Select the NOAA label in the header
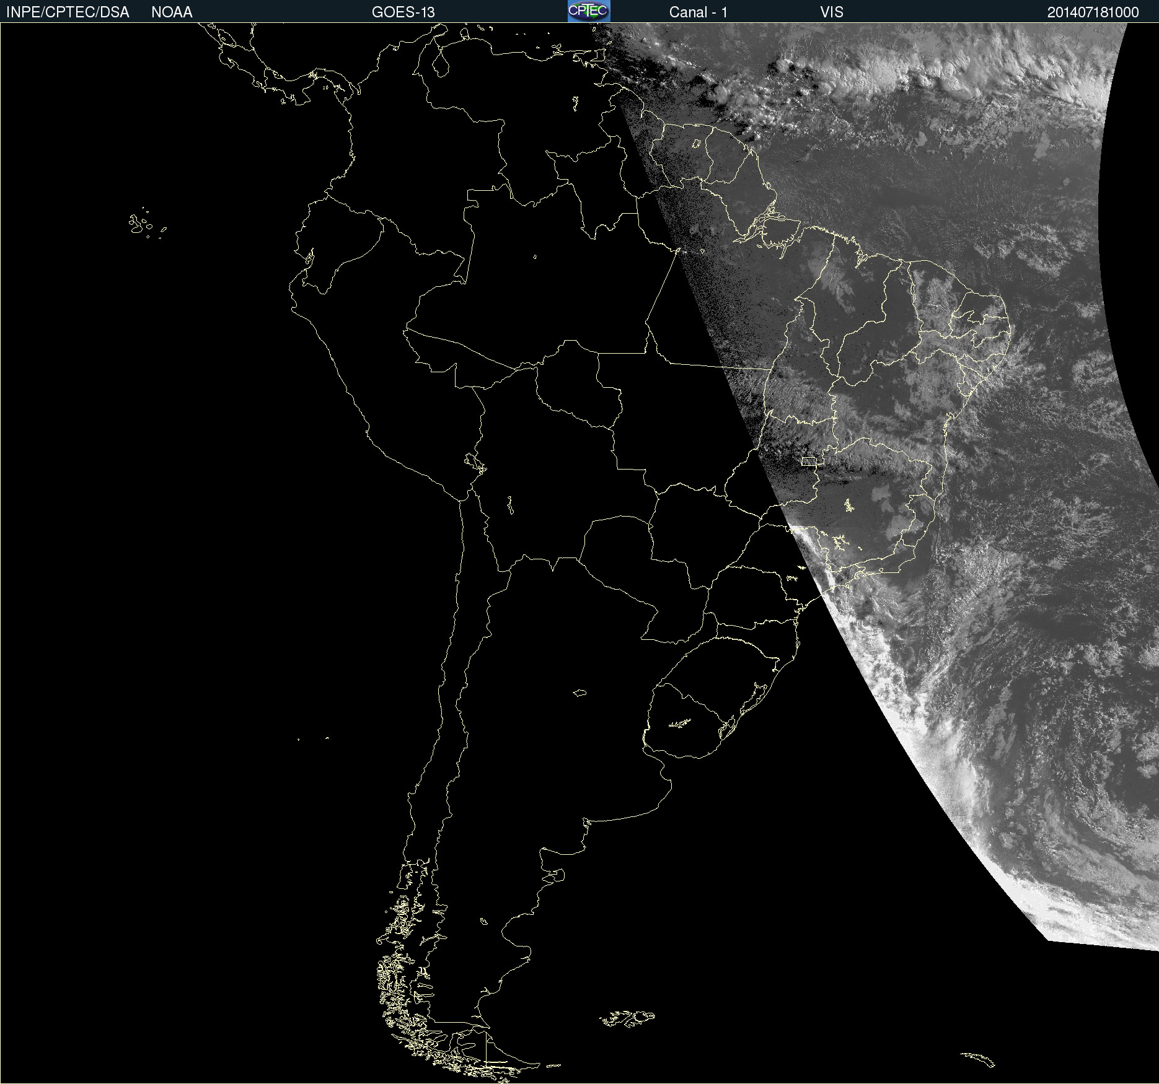The width and height of the screenshot is (1159, 1084). tap(172, 12)
